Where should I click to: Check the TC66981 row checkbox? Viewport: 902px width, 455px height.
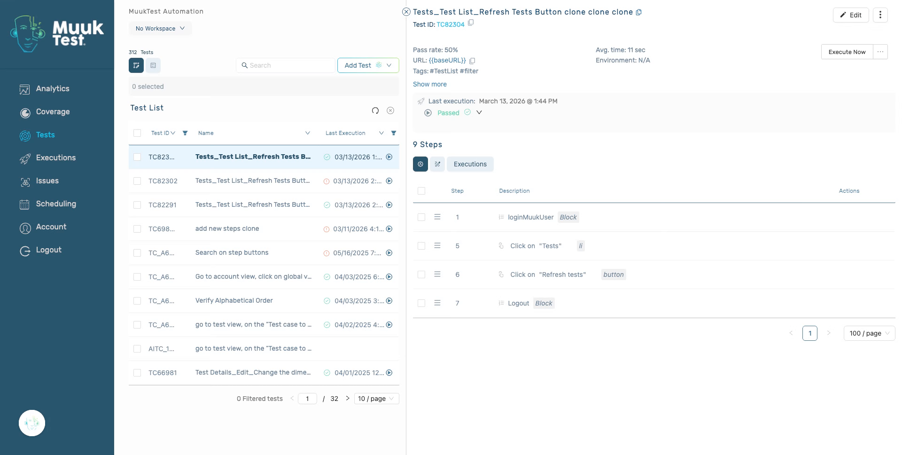click(137, 373)
